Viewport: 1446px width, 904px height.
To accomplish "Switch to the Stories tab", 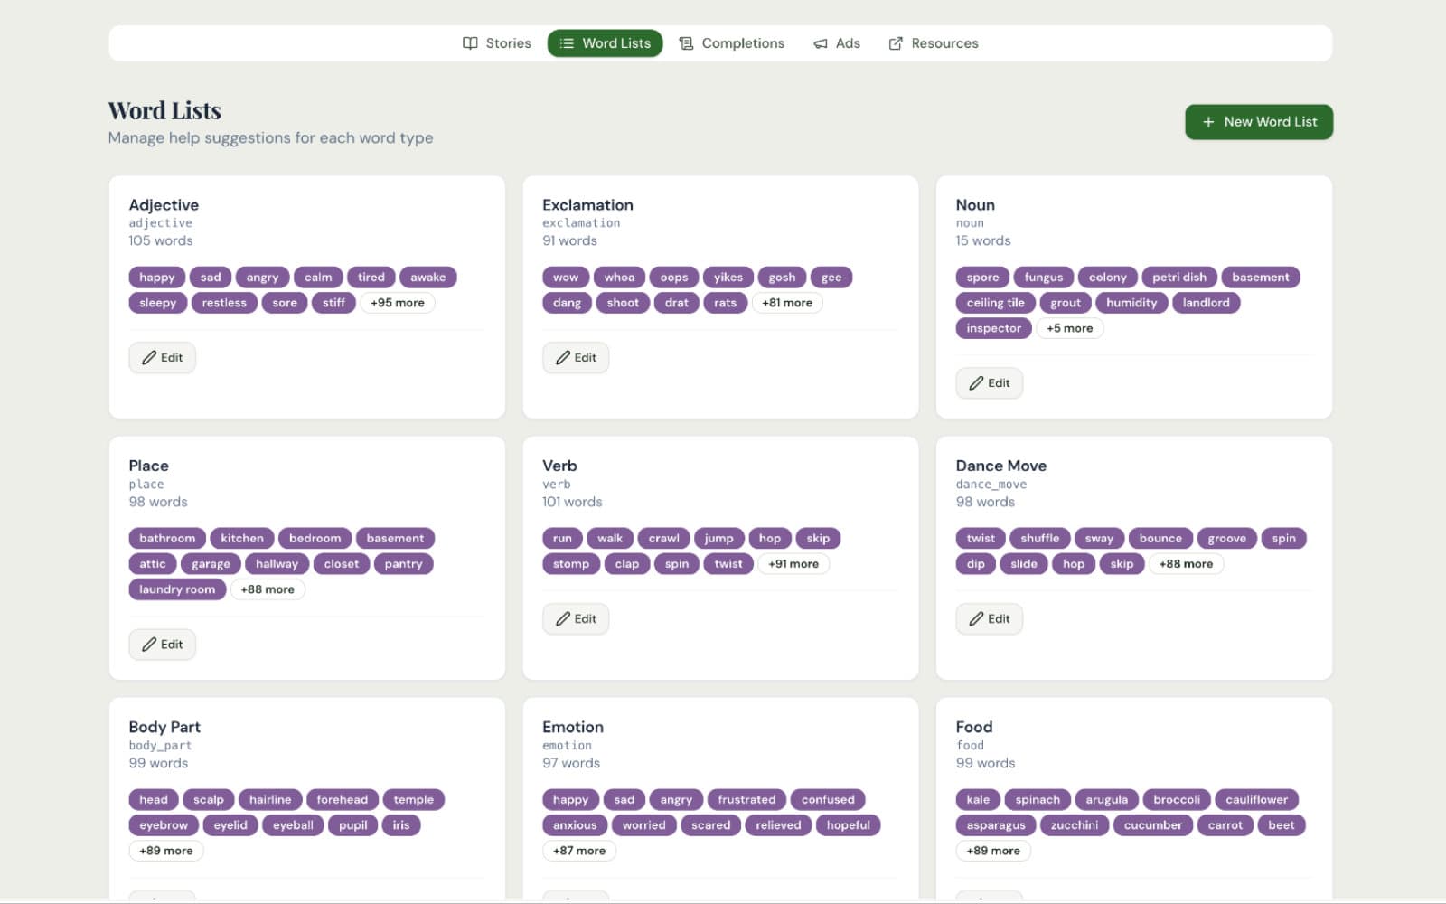I will point(496,42).
